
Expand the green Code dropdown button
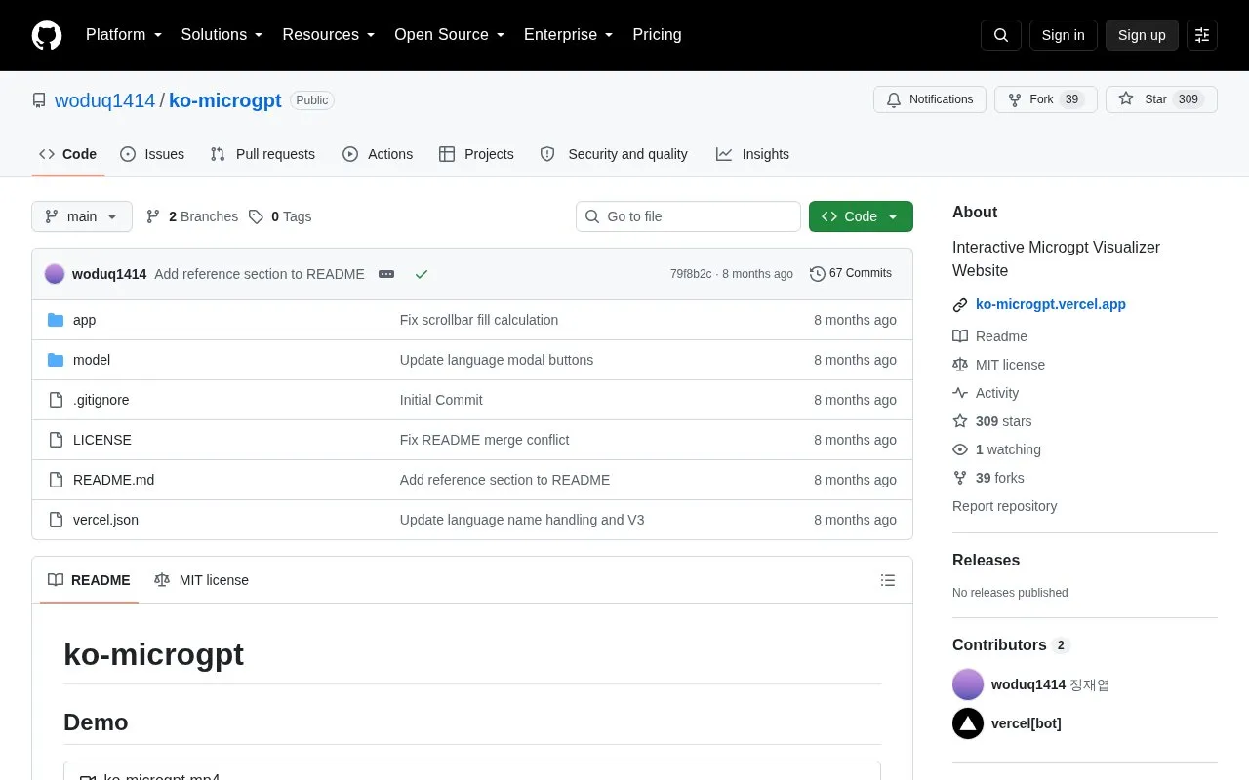861,216
